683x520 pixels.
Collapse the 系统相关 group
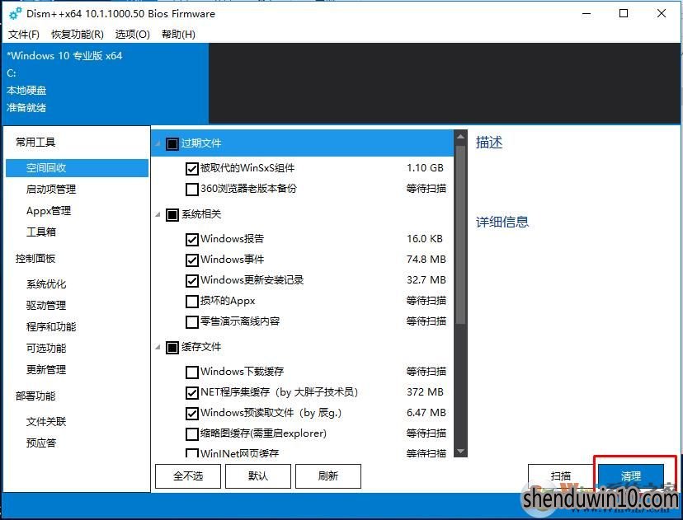click(158, 214)
